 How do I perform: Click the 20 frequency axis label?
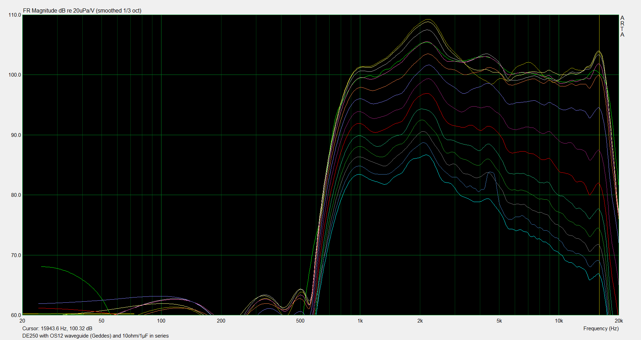[22, 321]
